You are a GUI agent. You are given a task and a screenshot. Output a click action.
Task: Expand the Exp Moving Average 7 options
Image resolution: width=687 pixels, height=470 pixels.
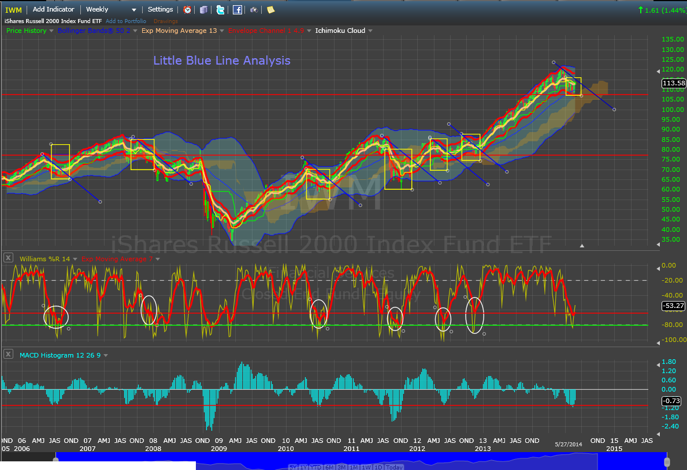coord(158,260)
